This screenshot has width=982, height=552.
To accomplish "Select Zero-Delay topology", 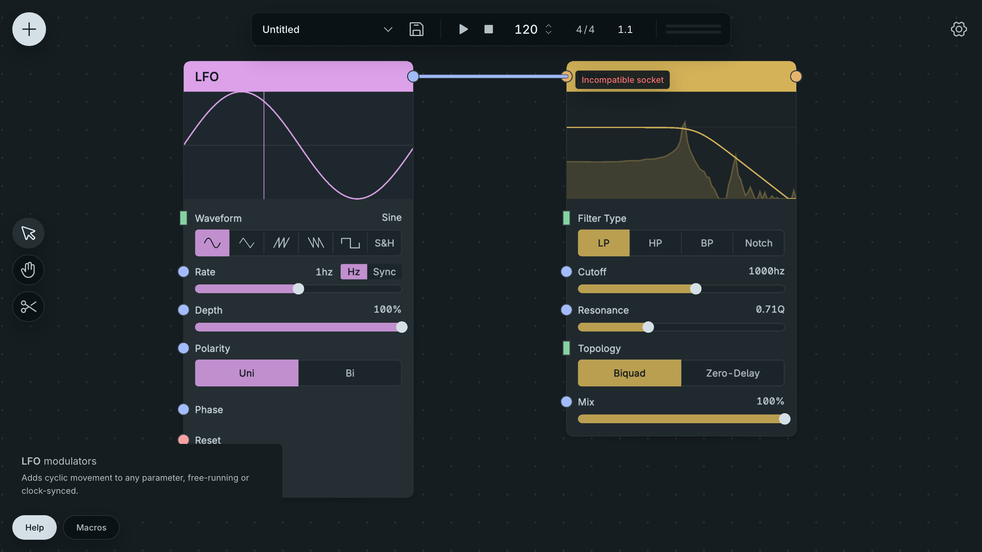I will click(x=733, y=373).
